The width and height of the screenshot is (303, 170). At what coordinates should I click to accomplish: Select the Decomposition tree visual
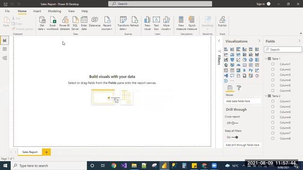click(226, 76)
